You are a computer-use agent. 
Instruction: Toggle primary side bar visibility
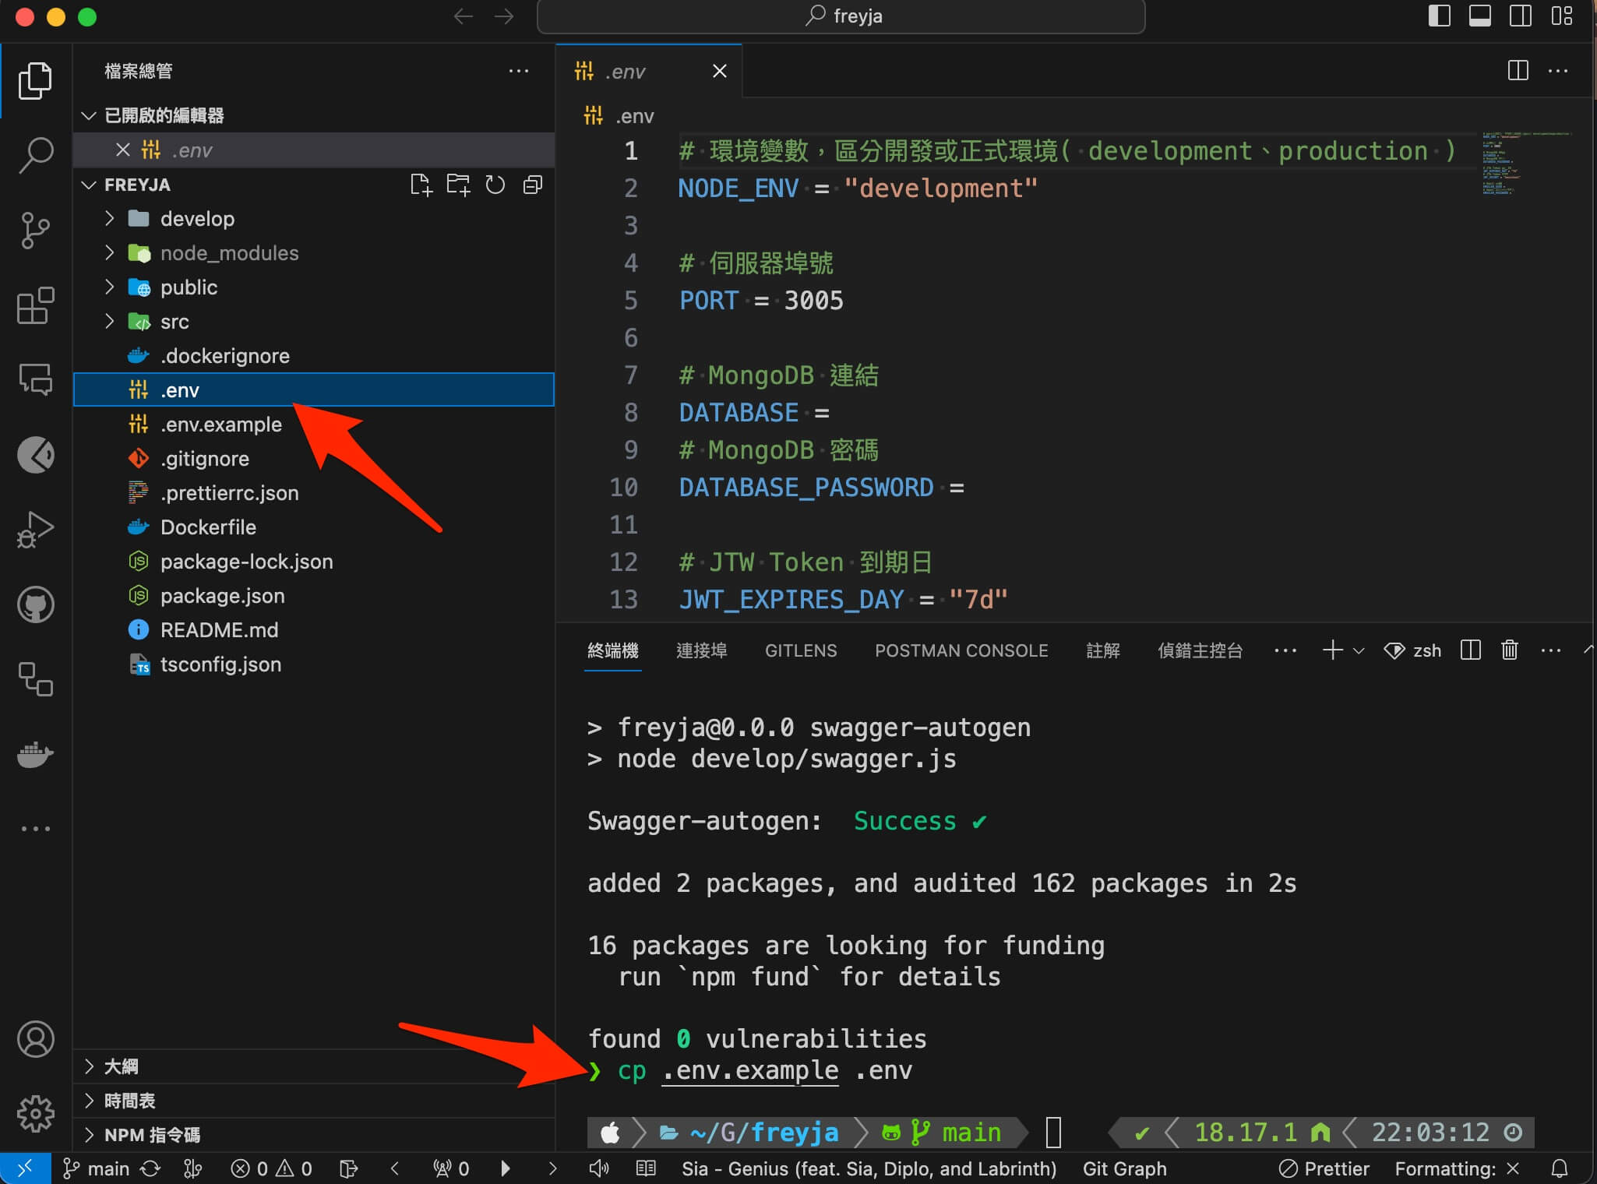point(1439,16)
